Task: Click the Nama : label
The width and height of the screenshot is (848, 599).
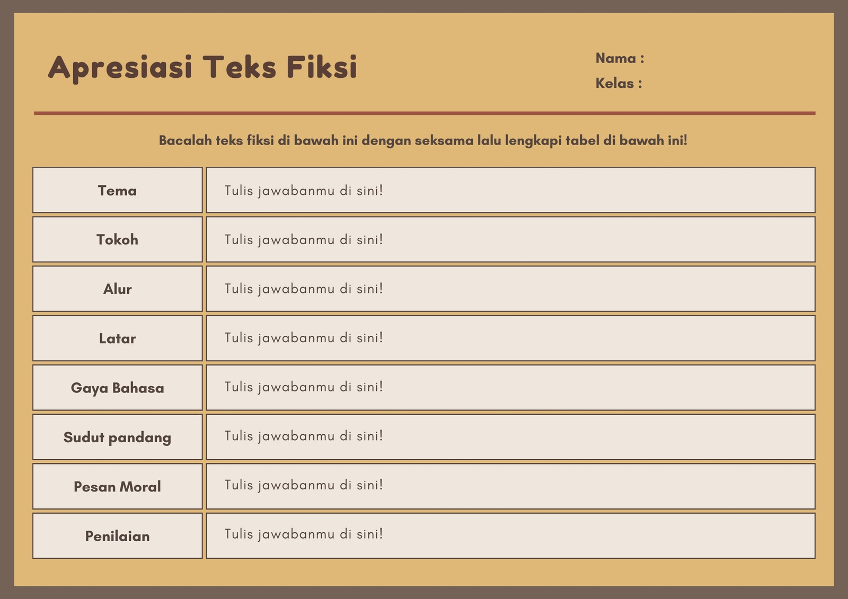Action: tap(620, 58)
